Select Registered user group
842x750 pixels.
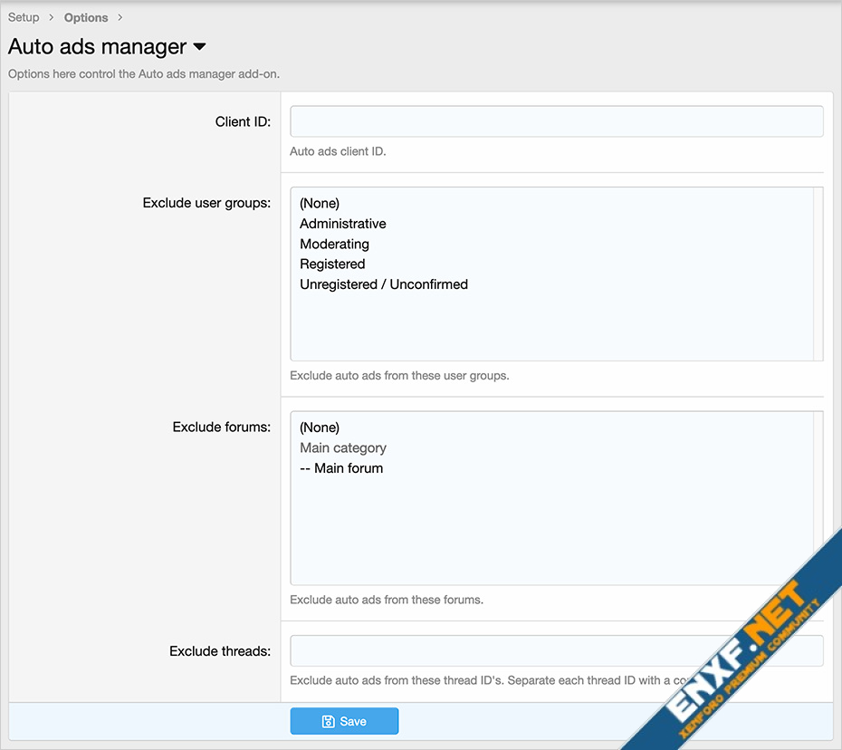332,264
